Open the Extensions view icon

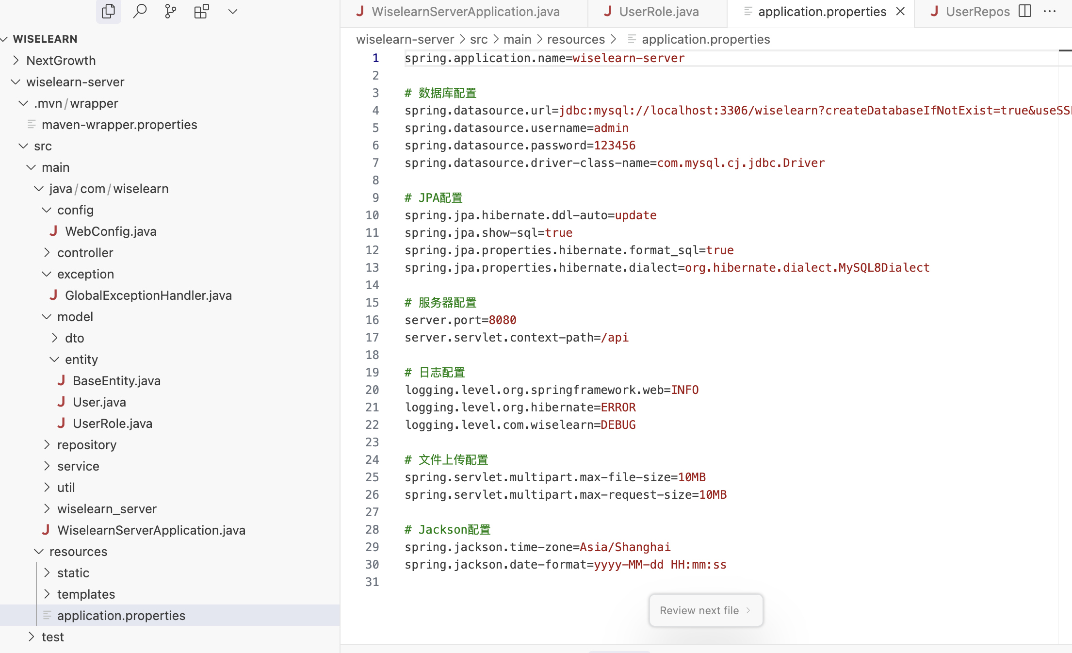click(x=202, y=11)
